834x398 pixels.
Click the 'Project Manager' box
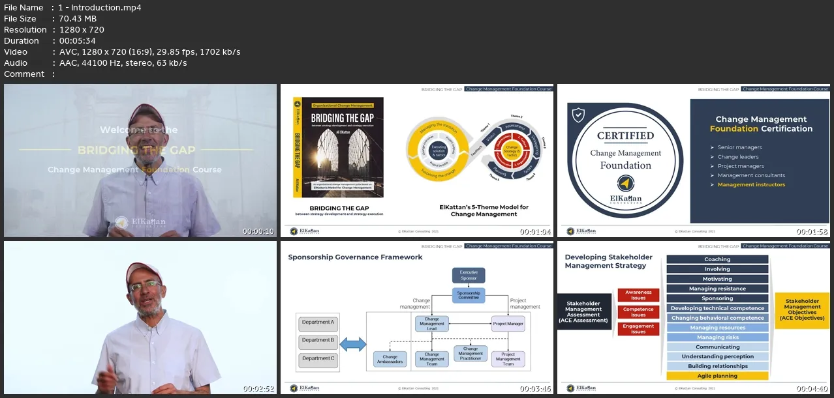508,323
